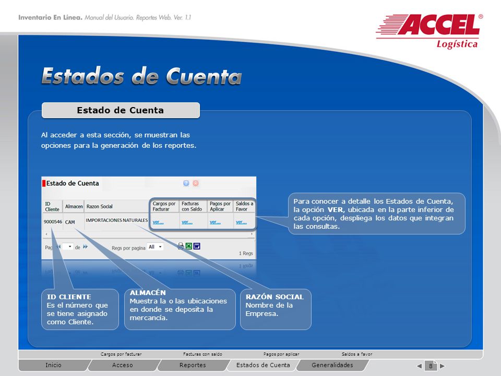Open the Inicio tab
Screen dimensions: 501x376
tap(53, 365)
